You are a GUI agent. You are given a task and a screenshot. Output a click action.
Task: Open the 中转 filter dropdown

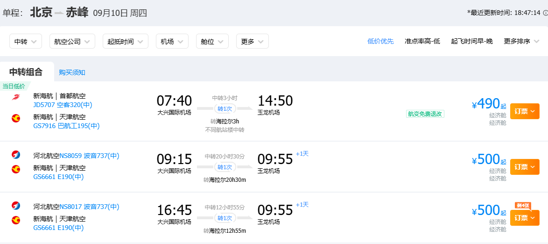coord(26,41)
